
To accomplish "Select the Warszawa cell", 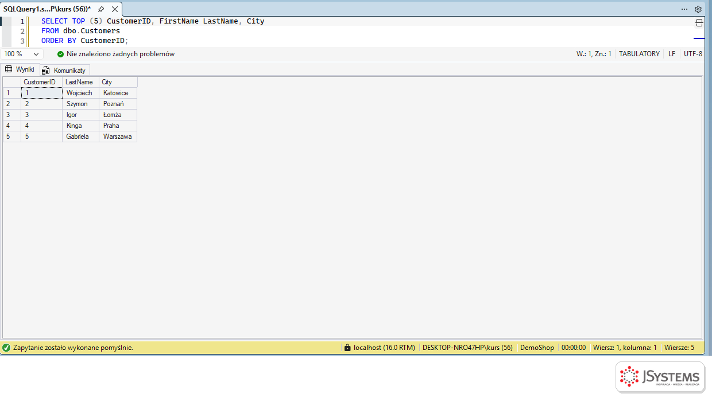I will pos(118,137).
